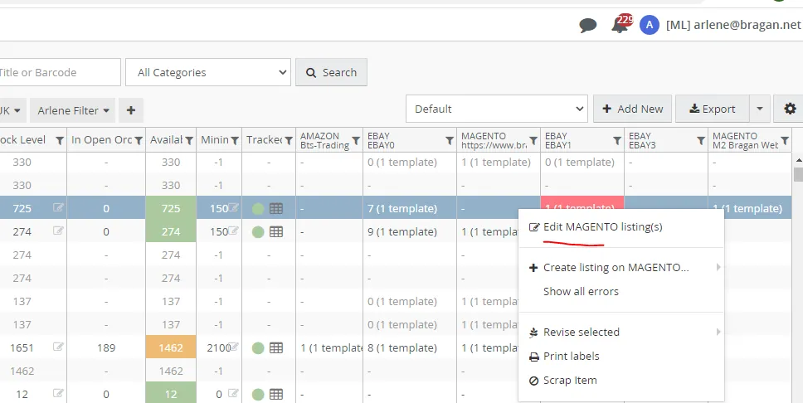Edit stock level 12 pencil icon
The width and height of the screenshot is (803, 403).
pos(58,393)
